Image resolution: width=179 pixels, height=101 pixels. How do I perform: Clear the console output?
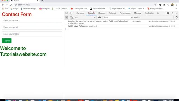click(x=71, y=17)
